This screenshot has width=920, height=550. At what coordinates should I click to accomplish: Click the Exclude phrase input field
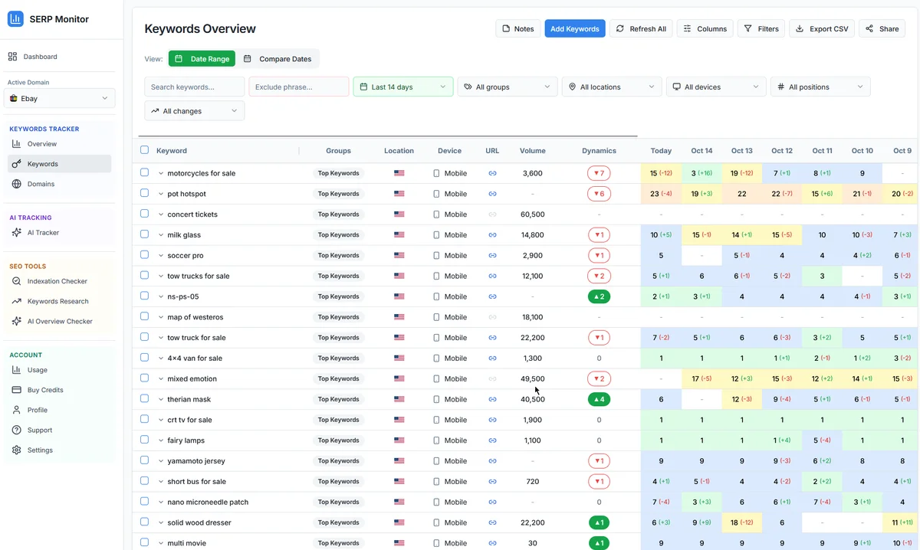pos(299,87)
